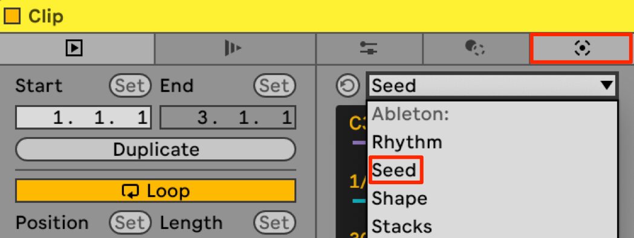Viewport: 634px width, 238px height.
Task: Click the reset generator circular arrow icon
Action: 348,86
